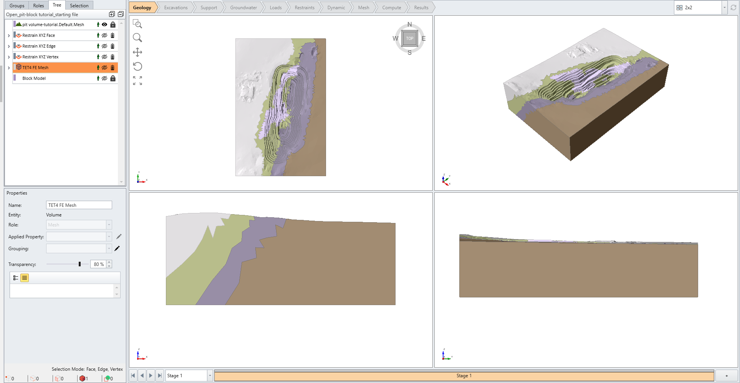
Task: Switch property grid to alphabetical list view
Action: coord(25,278)
